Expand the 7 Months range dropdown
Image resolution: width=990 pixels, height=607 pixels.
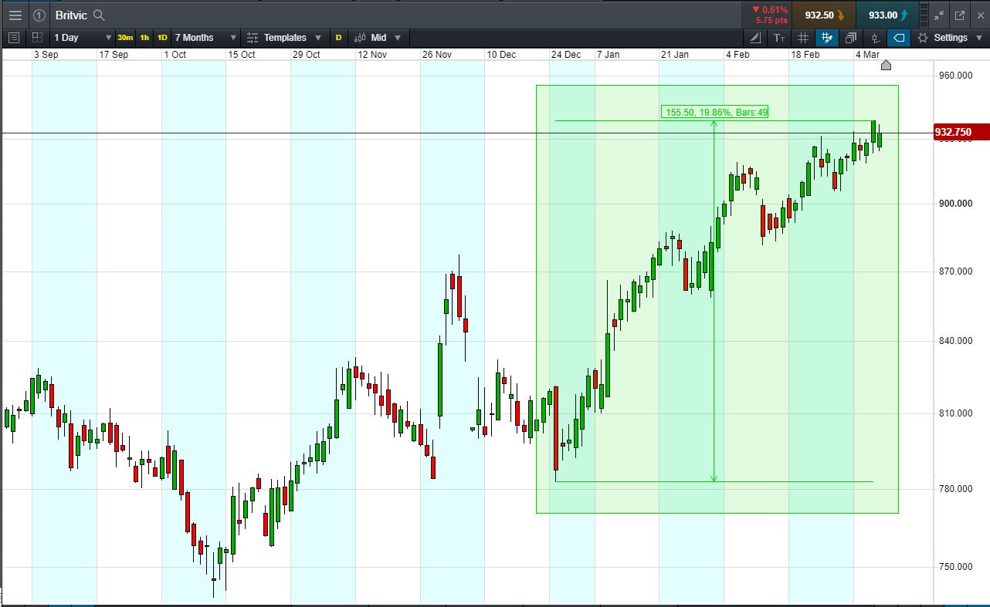pyautogui.click(x=205, y=37)
